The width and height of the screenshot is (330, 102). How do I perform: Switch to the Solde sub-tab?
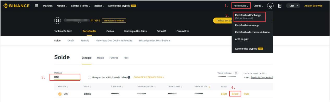point(57,40)
